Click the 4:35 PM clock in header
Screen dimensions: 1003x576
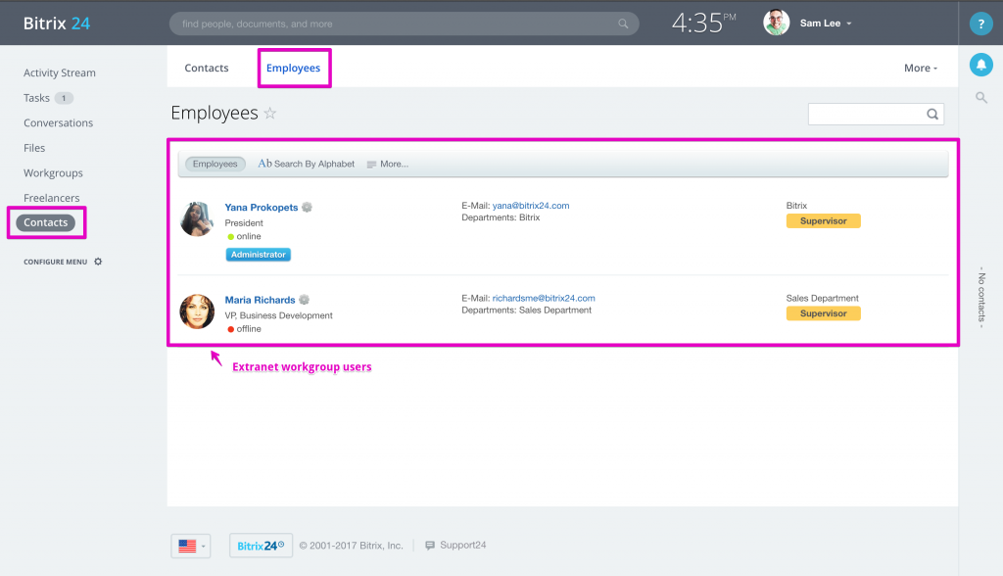[x=703, y=24]
